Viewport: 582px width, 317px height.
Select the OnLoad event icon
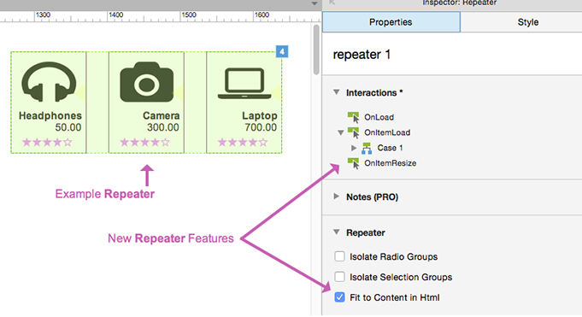tap(353, 117)
